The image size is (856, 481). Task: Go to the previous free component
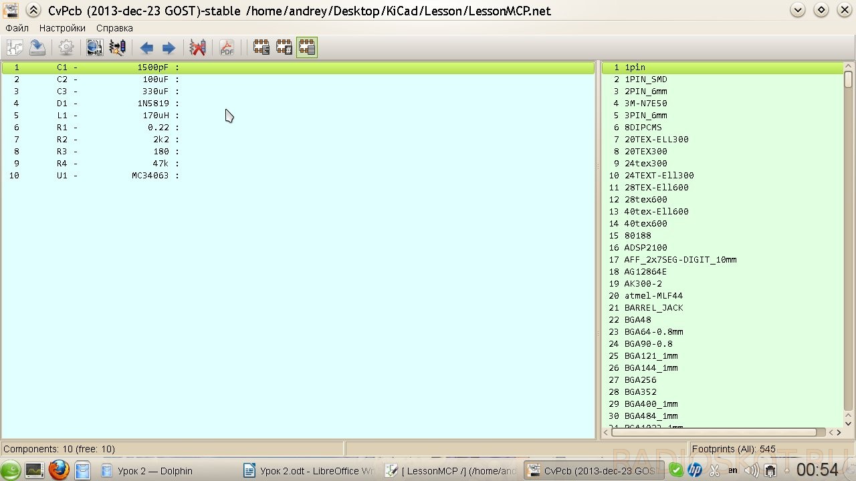pyautogui.click(x=146, y=47)
